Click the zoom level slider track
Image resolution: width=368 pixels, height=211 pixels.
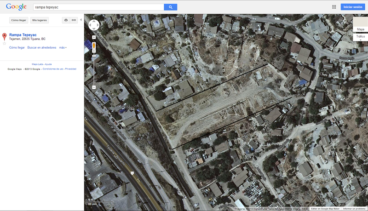click(94, 69)
